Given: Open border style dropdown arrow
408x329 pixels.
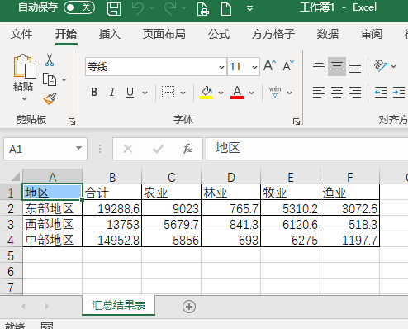Looking at the screenshot, I should point(183,93).
